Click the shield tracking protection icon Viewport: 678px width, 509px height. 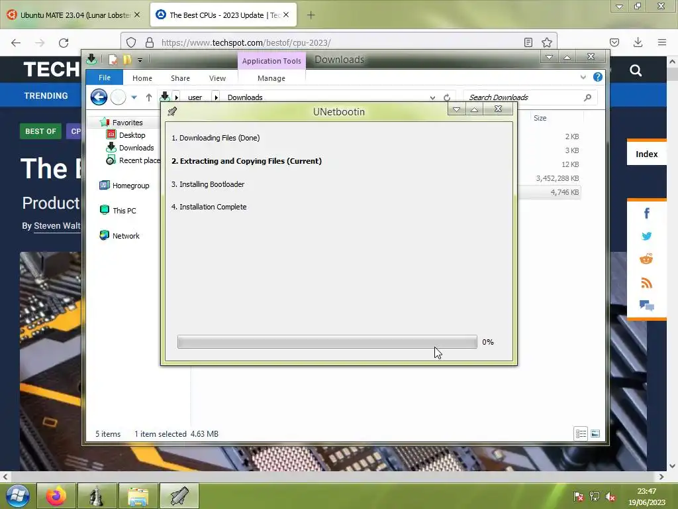(x=131, y=42)
